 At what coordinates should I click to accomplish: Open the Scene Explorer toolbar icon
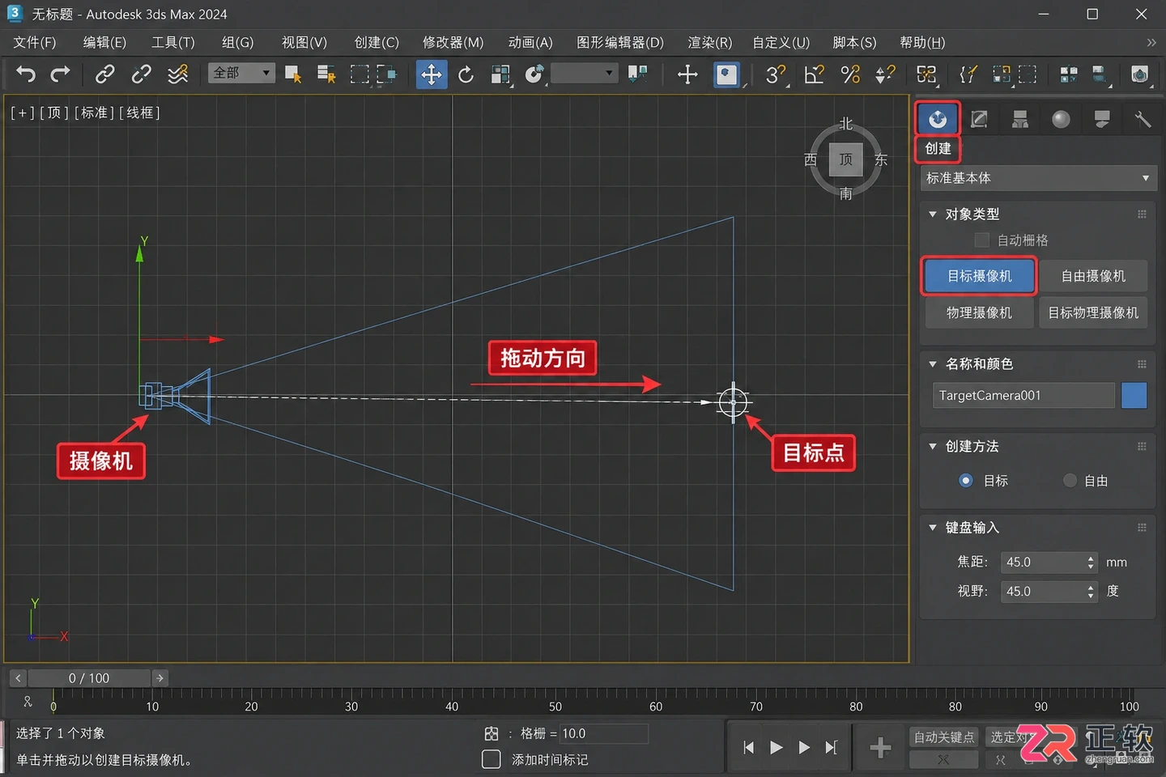(x=1069, y=74)
